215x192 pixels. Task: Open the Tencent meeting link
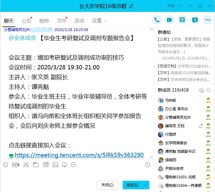click(x=79, y=155)
